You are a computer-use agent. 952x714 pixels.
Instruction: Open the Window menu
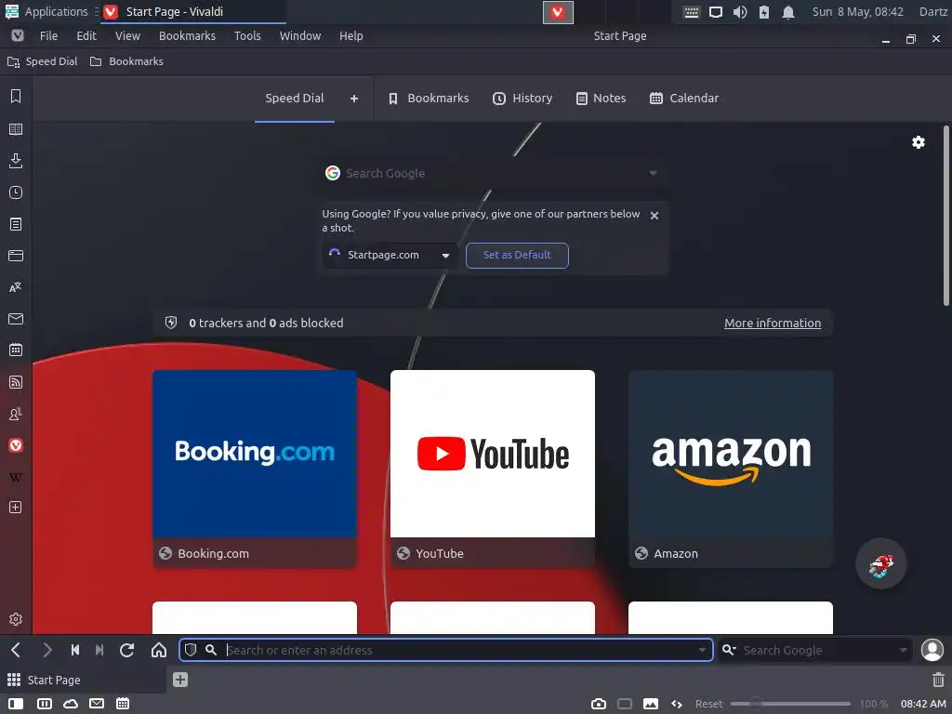pyautogui.click(x=300, y=36)
